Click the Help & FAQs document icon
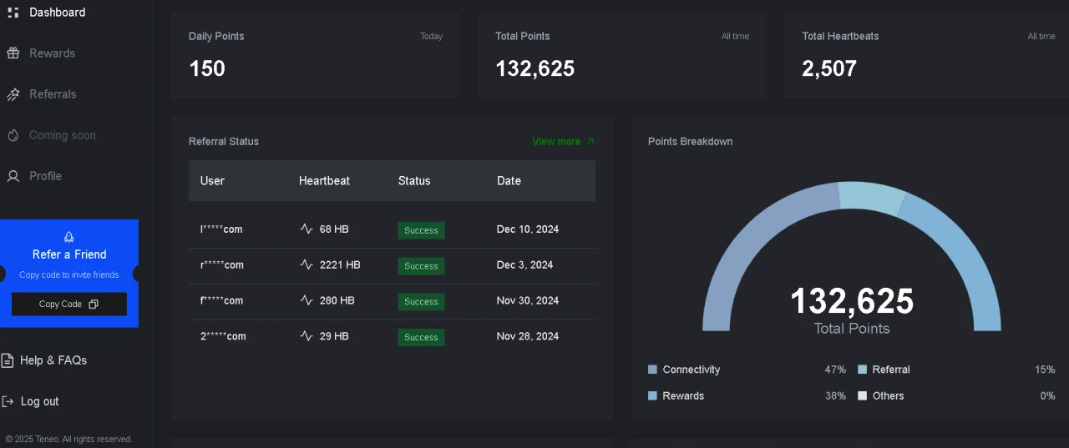 [x=8, y=360]
